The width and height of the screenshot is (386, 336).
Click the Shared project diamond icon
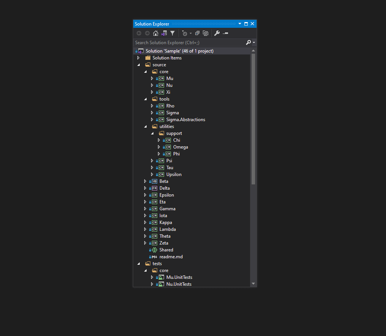coord(155,250)
